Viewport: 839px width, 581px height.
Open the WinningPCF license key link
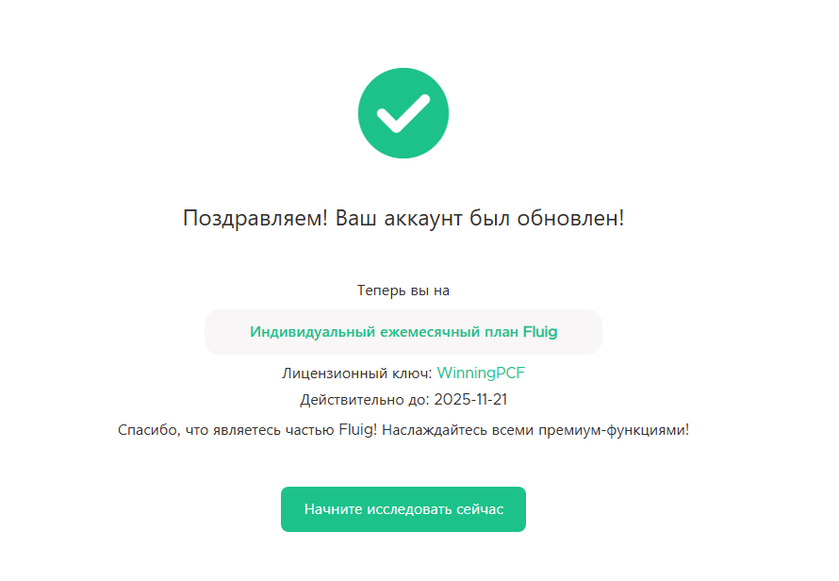coord(481,373)
